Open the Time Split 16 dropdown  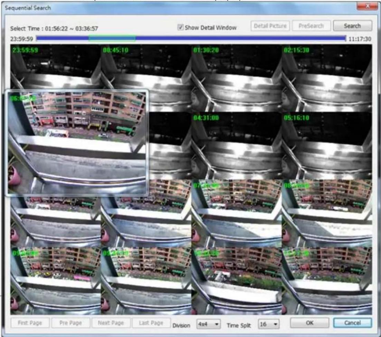(x=268, y=324)
